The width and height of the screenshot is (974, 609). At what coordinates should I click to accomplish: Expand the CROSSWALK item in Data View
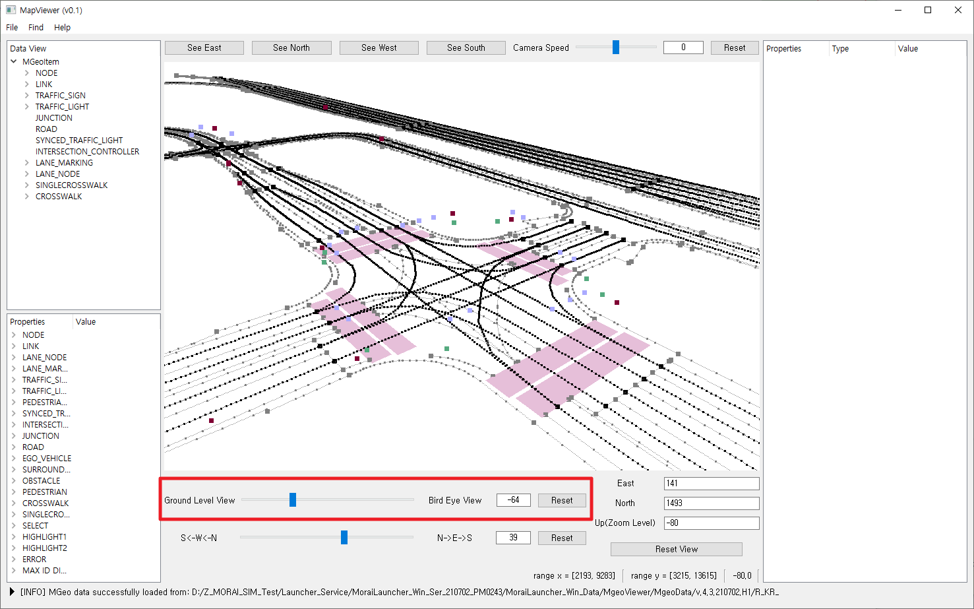[x=27, y=196]
